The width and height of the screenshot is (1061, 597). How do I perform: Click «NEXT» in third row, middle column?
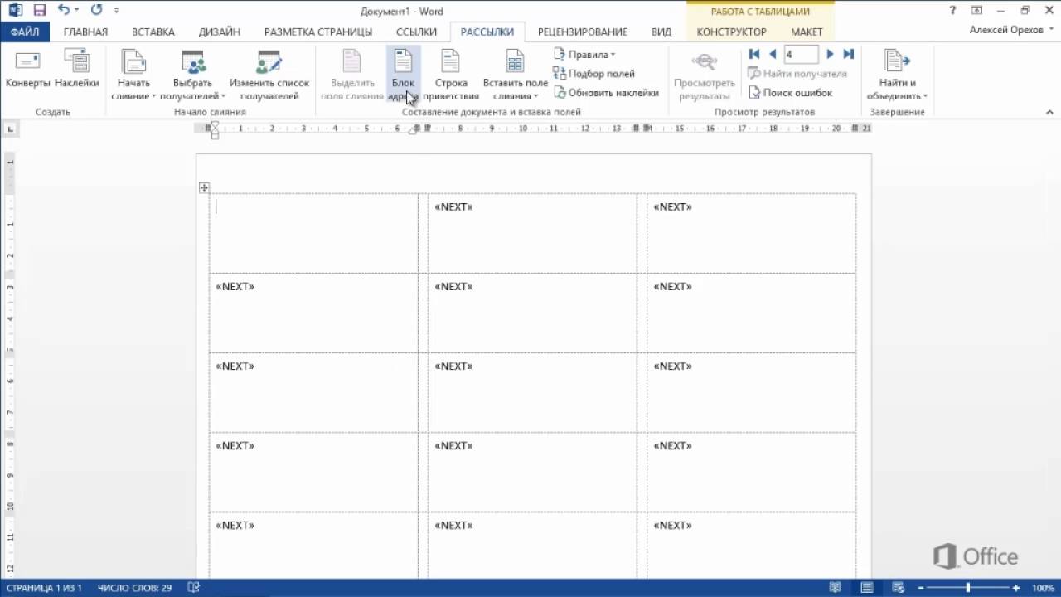[453, 366]
